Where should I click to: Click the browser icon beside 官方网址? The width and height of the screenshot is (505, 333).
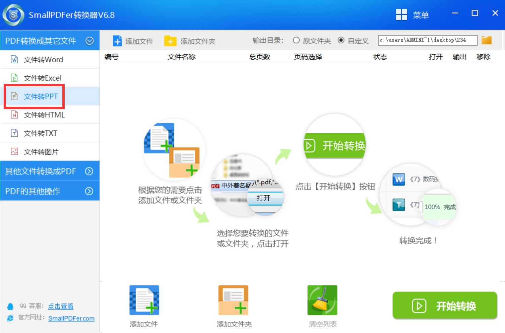(10, 318)
